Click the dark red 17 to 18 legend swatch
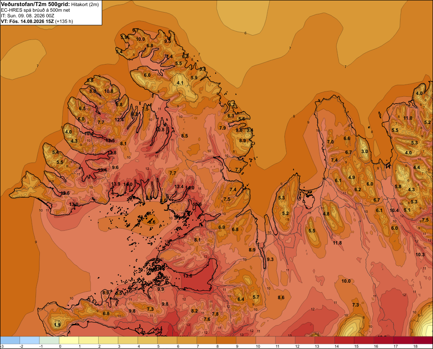This screenshot has width=433, height=349. (404, 340)
